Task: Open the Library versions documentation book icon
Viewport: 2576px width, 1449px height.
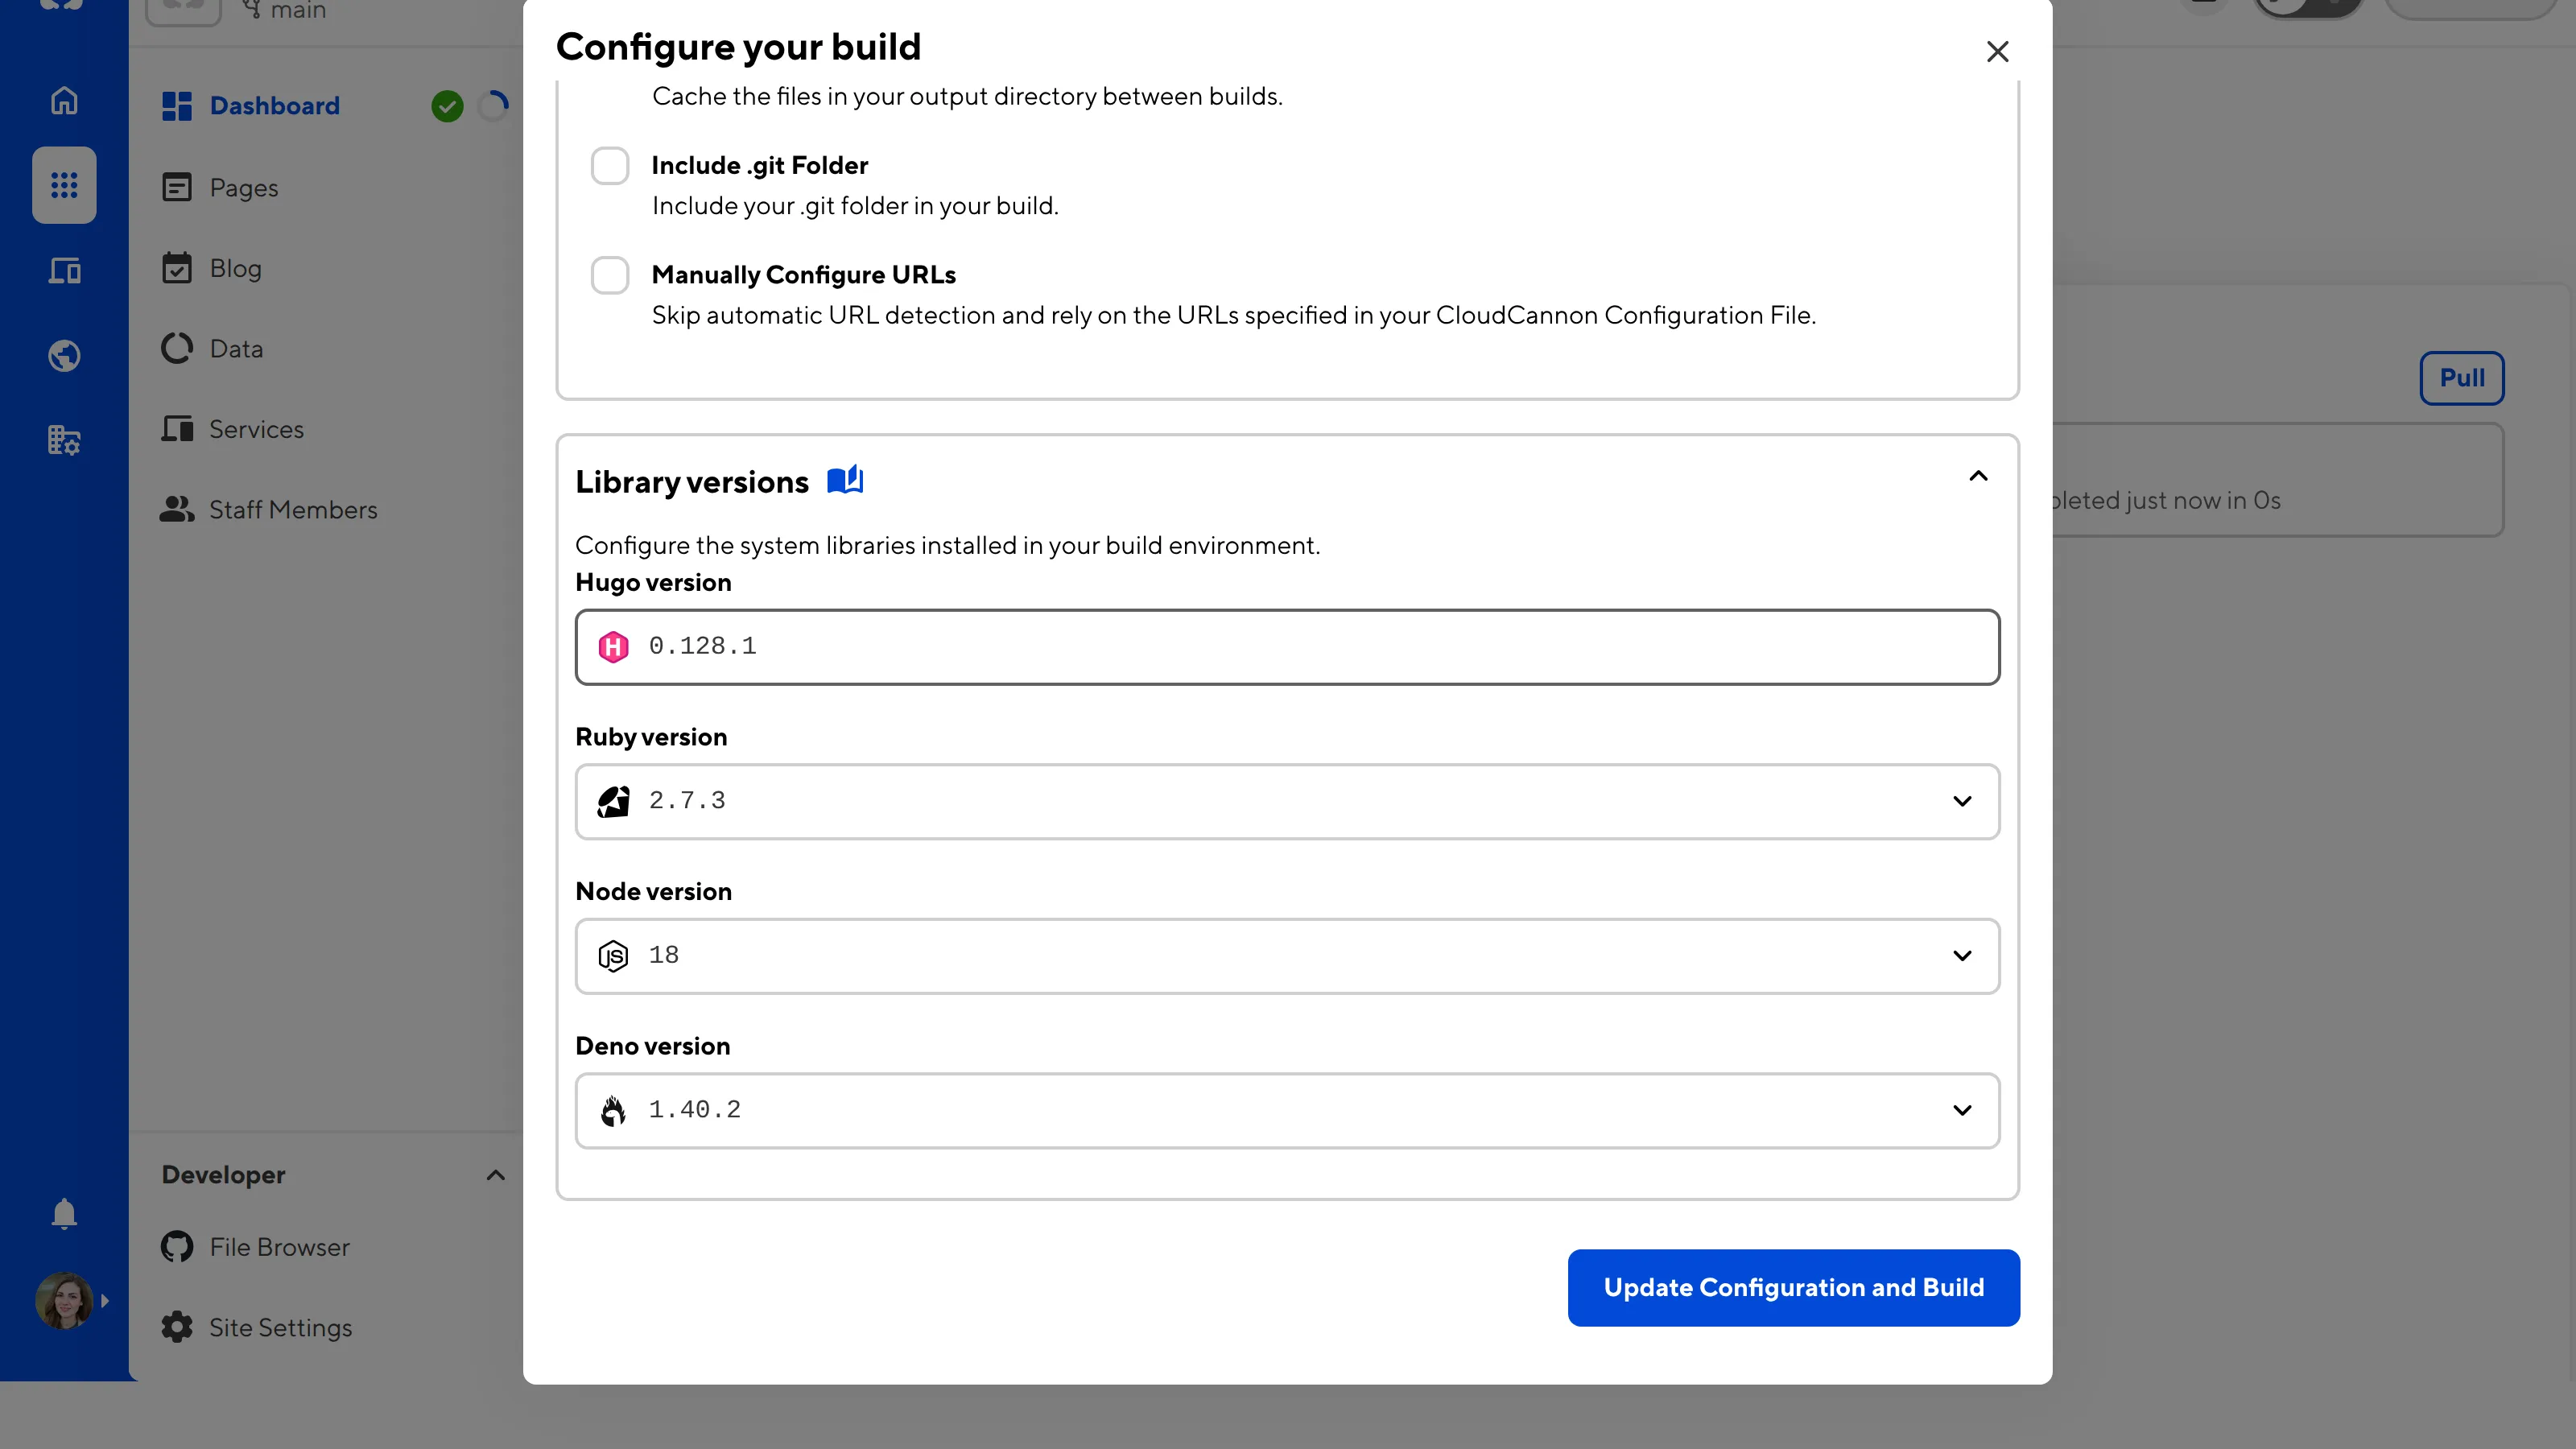Action: (x=845, y=480)
